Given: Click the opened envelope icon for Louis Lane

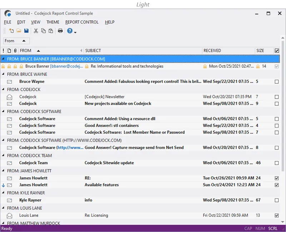Looking at the screenshot, I should click(10, 216).
